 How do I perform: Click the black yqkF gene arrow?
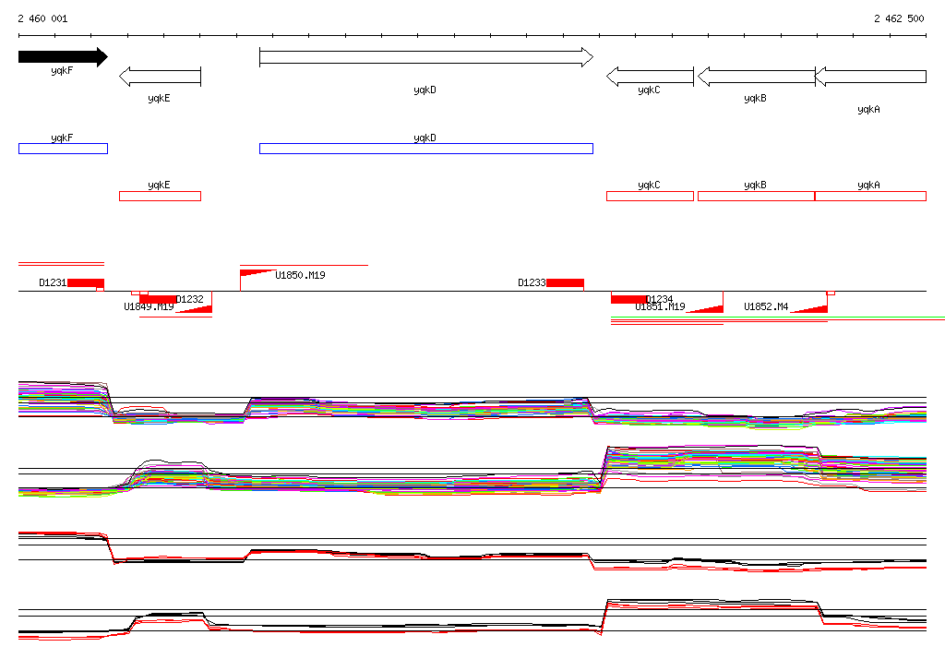[64, 56]
